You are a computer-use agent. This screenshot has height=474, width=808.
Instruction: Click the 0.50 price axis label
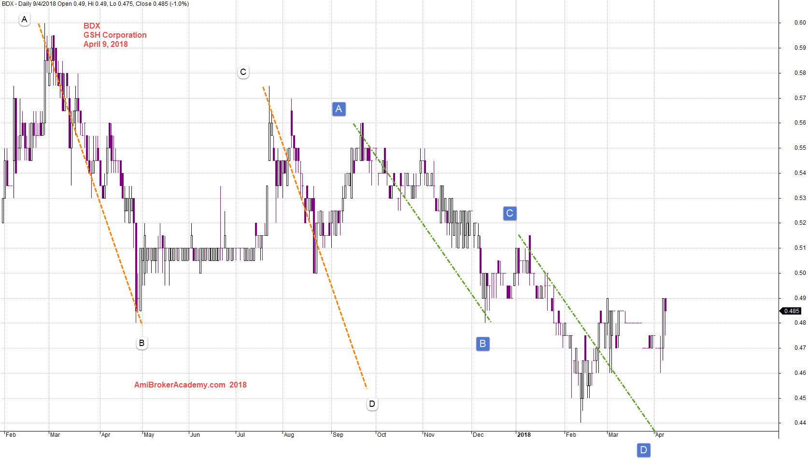tap(800, 273)
